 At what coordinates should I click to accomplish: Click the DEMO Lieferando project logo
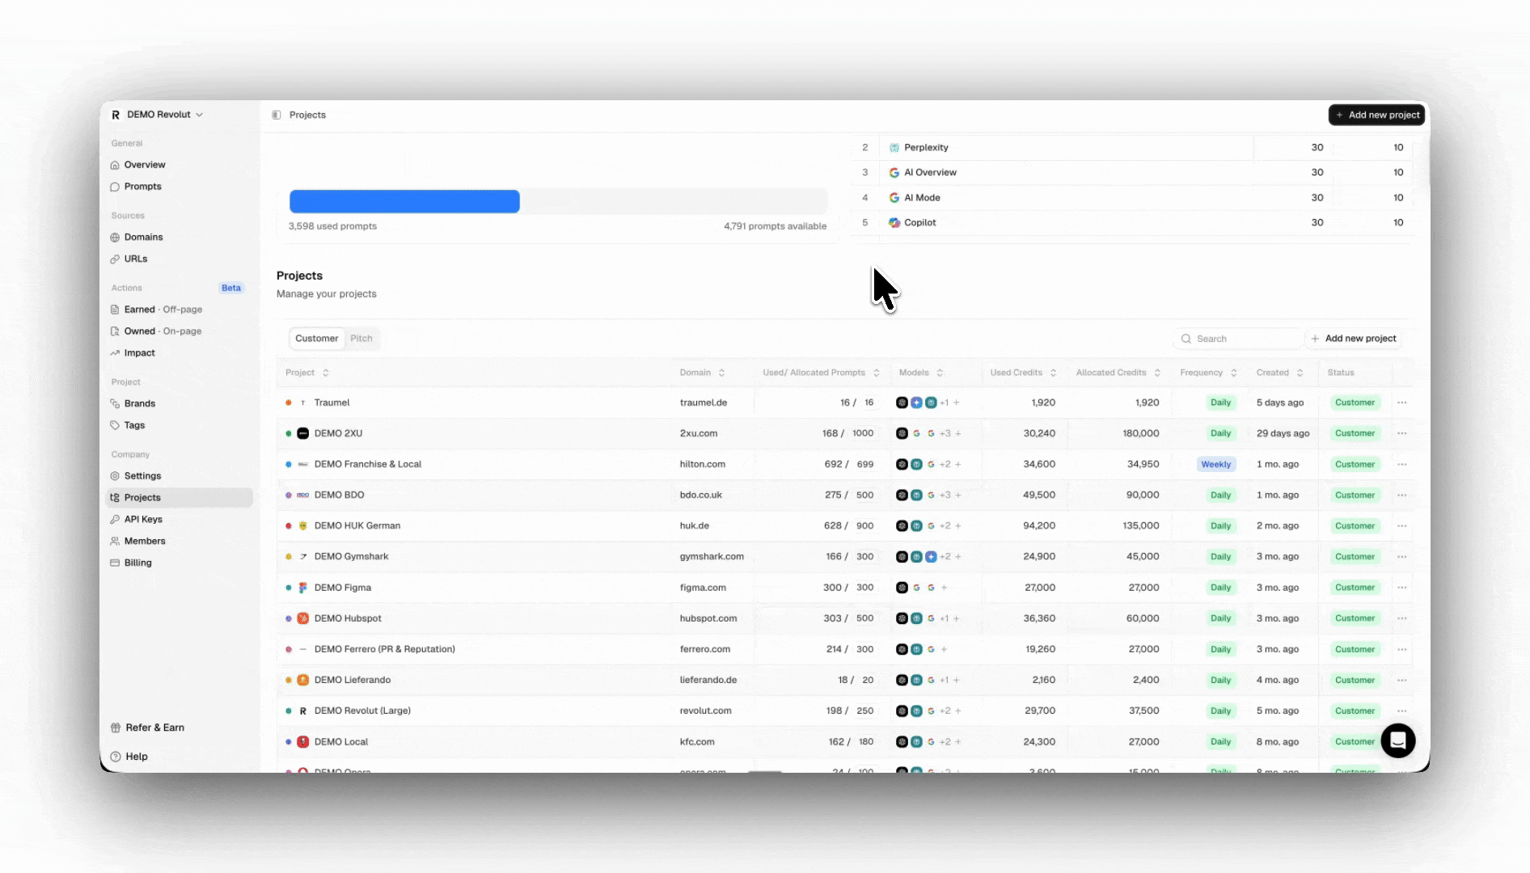303,680
